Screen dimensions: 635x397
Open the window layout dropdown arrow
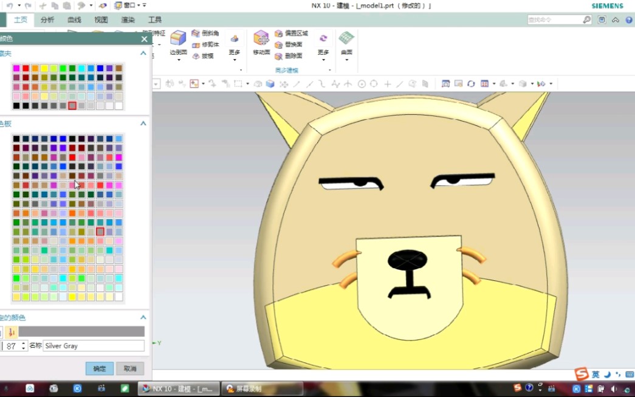(493, 84)
